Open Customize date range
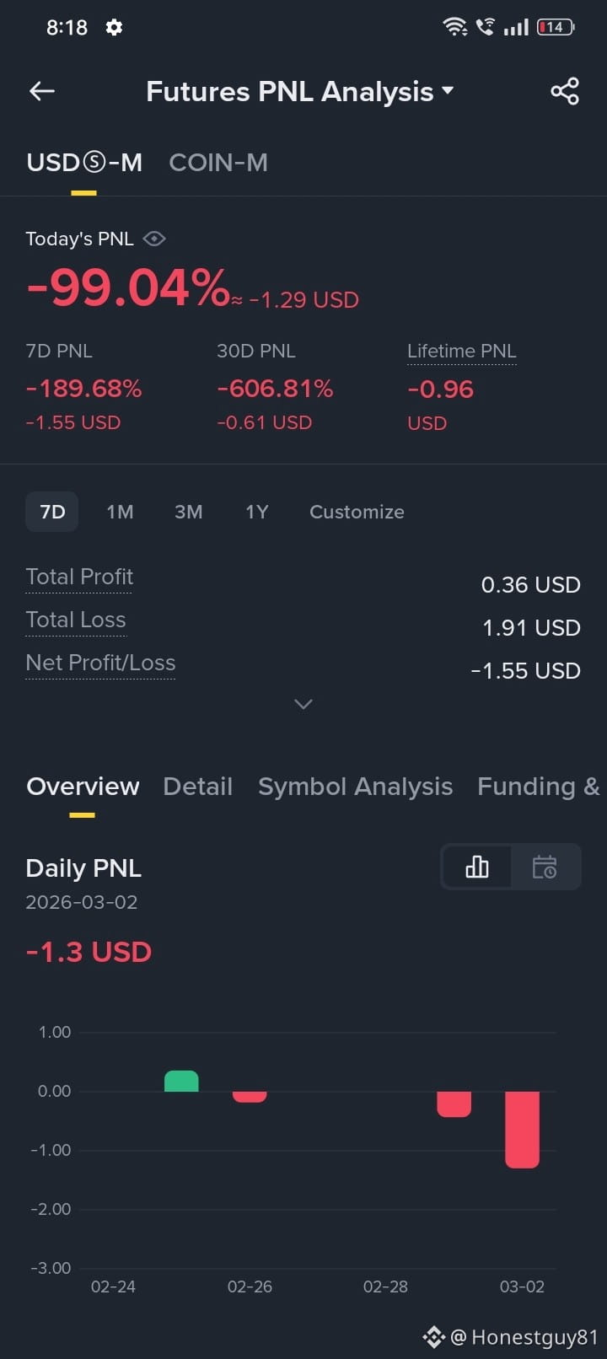The width and height of the screenshot is (607, 1359). coord(357,512)
